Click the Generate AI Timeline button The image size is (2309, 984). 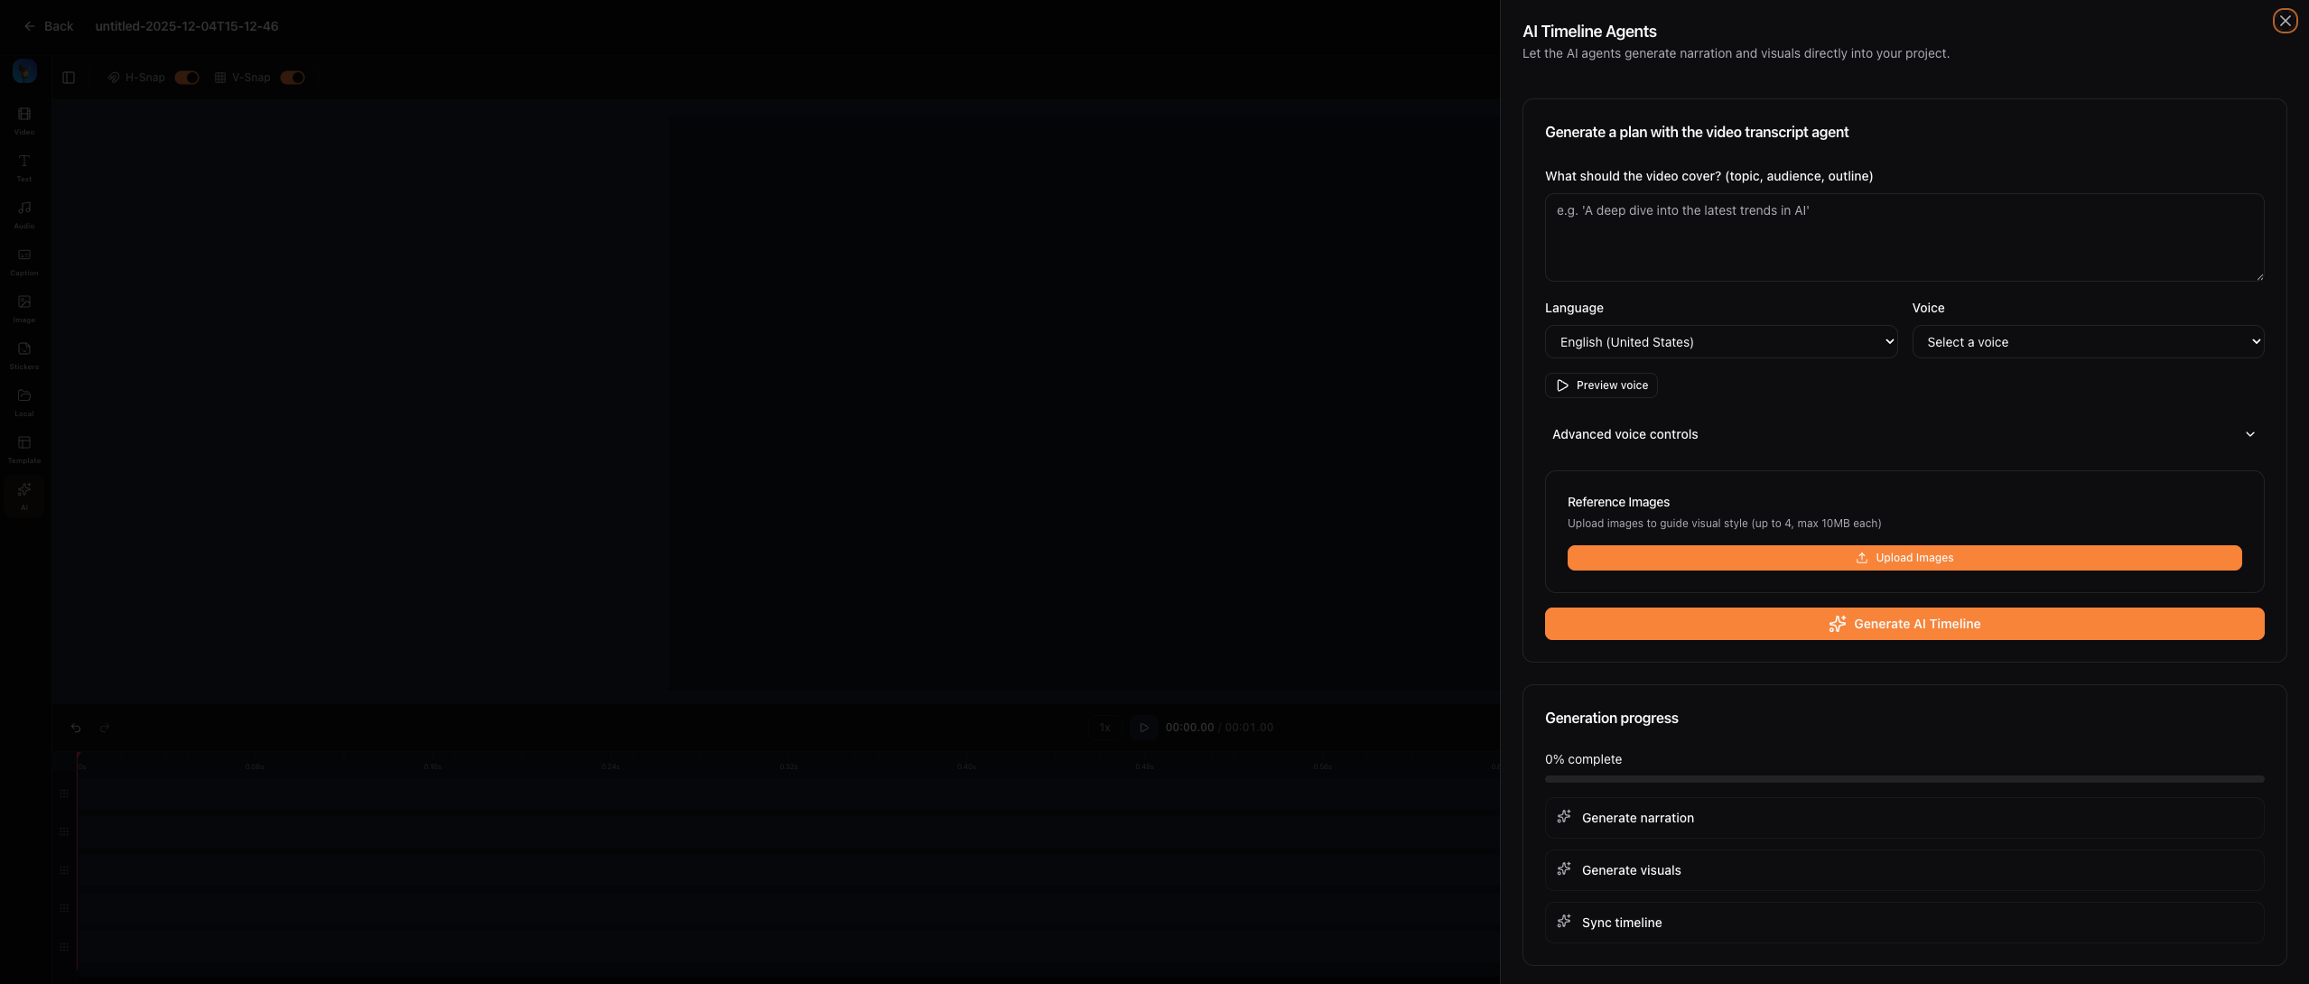[1904, 624]
